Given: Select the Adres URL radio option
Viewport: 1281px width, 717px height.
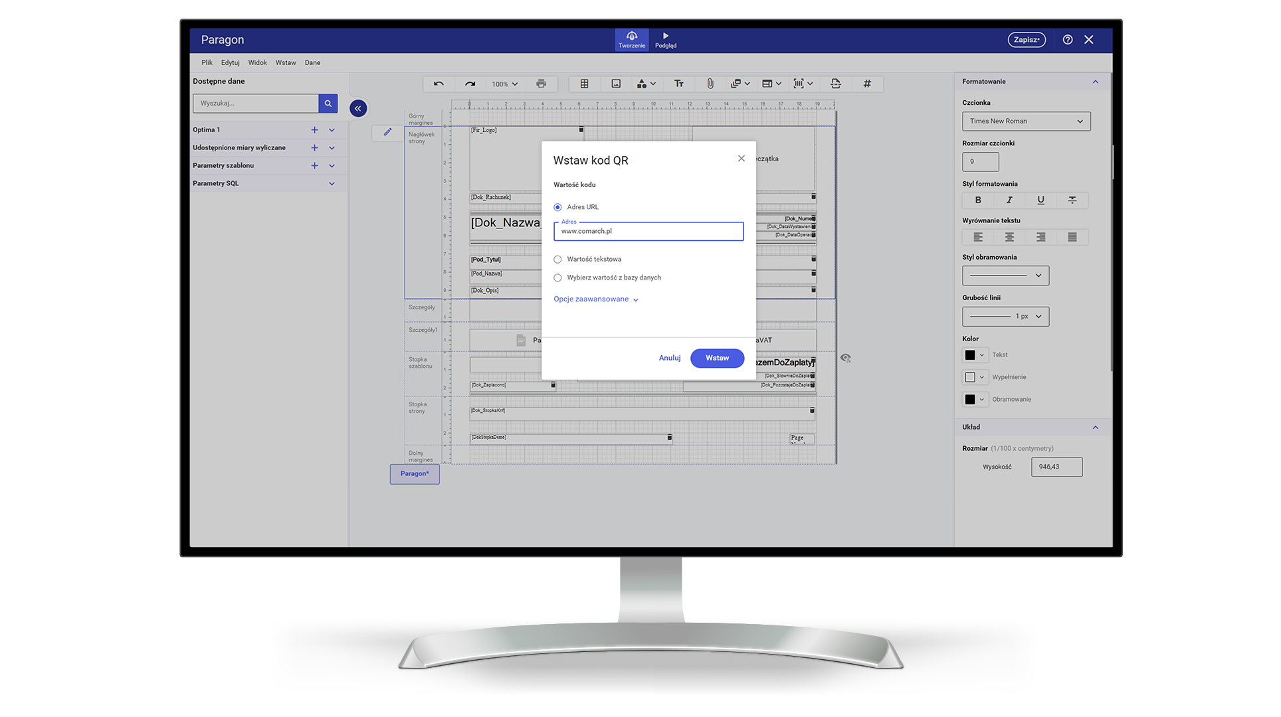Looking at the screenshot, I should coord(557,207).
